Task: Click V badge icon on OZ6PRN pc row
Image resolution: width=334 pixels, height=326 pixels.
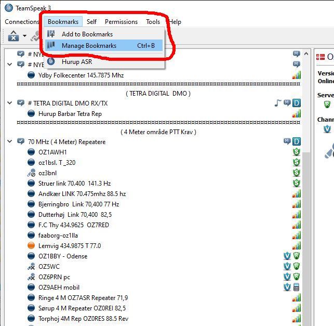Action: point(287,277)
